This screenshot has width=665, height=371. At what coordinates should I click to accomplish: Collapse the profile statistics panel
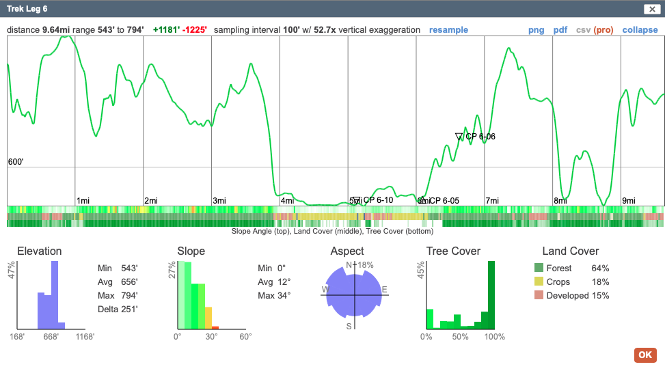click(x=640, y=30)
